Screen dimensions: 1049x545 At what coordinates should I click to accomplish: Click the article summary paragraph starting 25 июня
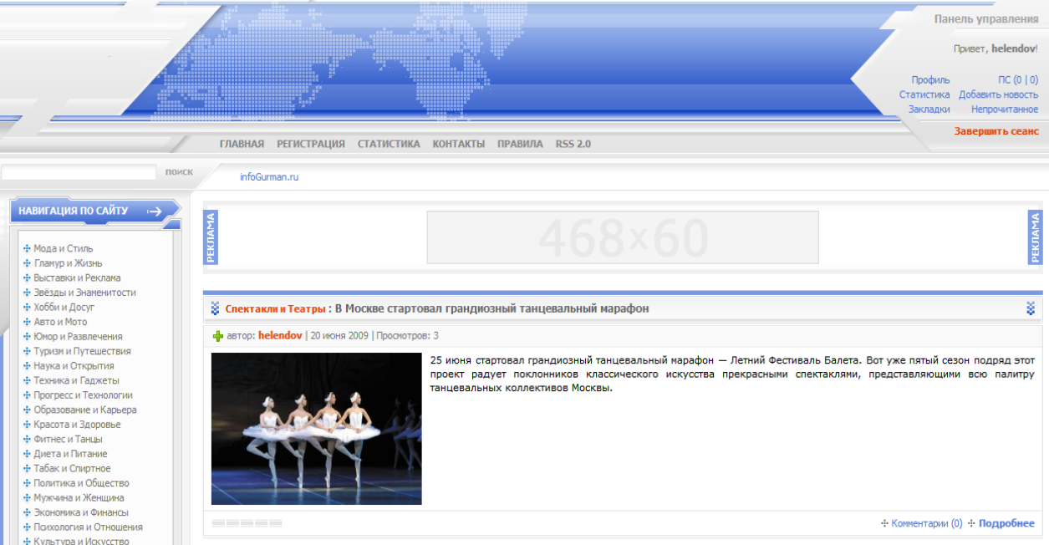(x=732, y=374)
